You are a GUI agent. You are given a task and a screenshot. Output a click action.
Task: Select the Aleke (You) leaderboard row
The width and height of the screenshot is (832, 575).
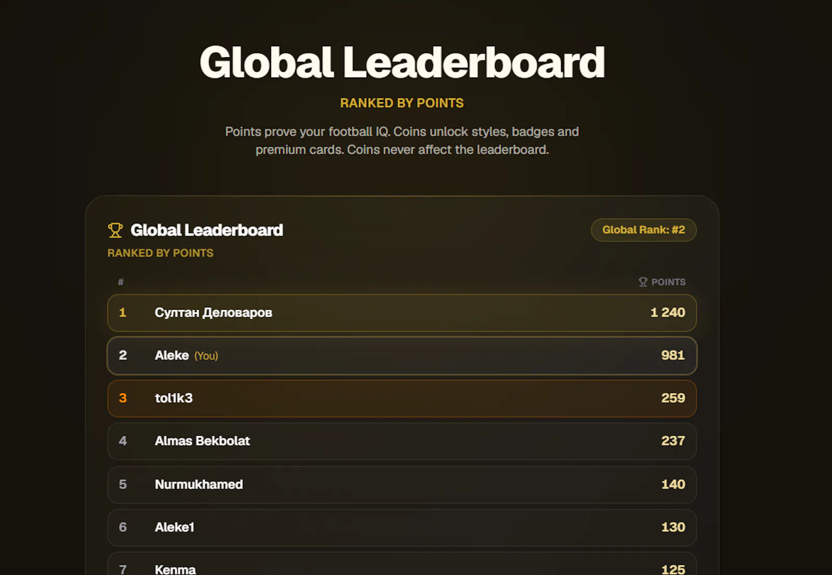pos(402,356)
